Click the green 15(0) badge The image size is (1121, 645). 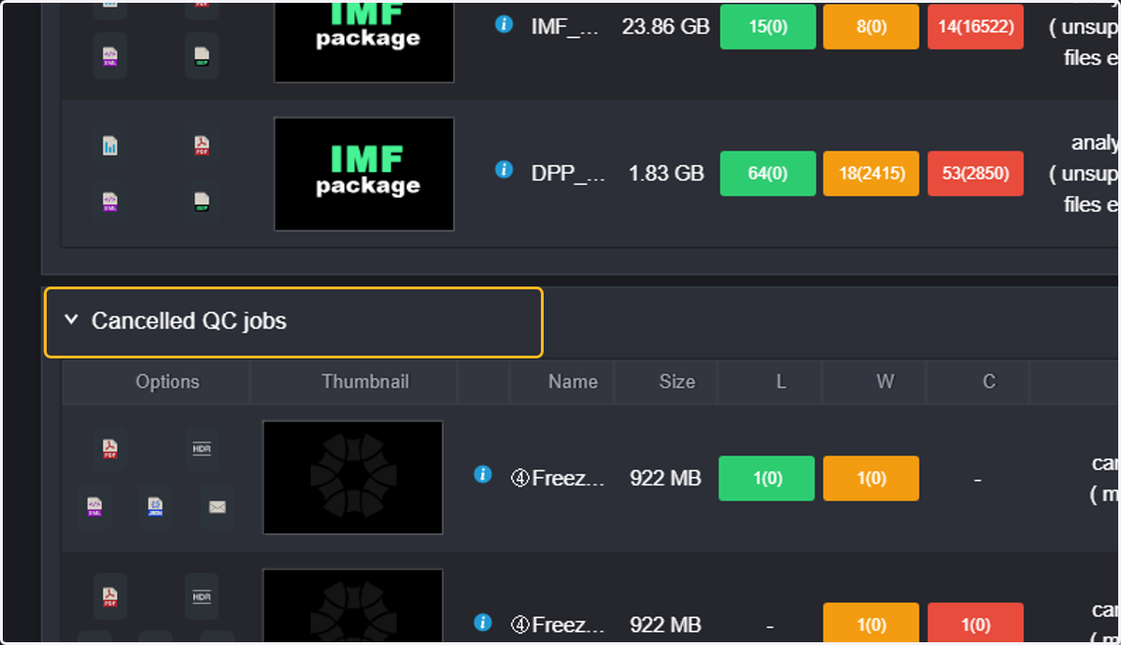click(x=768, y=27)
